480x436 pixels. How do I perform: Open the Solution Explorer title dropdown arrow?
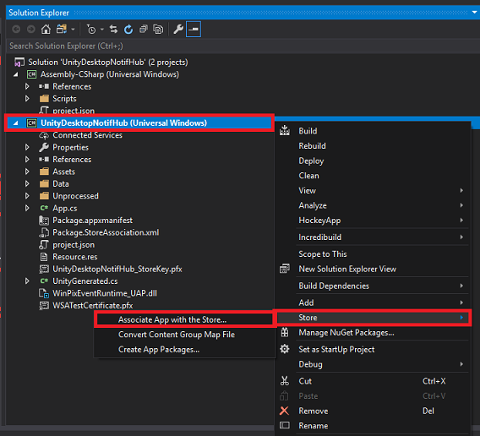pos(474,12)
